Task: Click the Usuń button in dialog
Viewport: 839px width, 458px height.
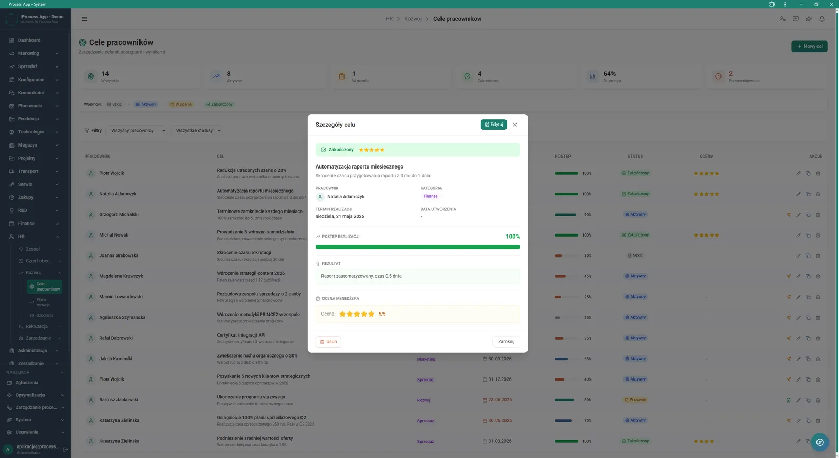Action: click(328, 342)
